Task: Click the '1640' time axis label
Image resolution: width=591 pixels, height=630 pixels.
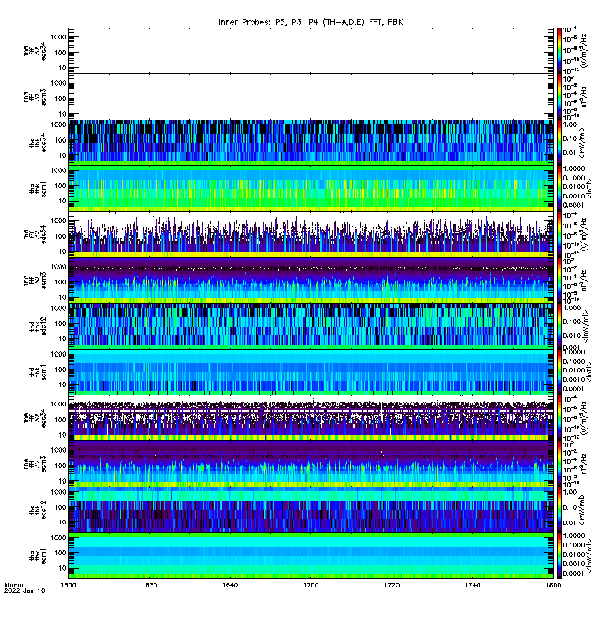Action: [x=230, y=585]
